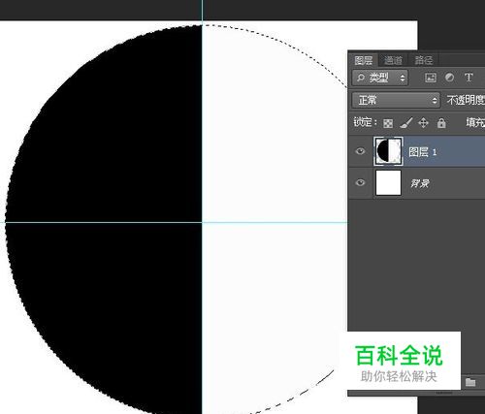Select the 图层 (Layers) tab
This screenshot has height=414, width=485.
tap(364, 60)
